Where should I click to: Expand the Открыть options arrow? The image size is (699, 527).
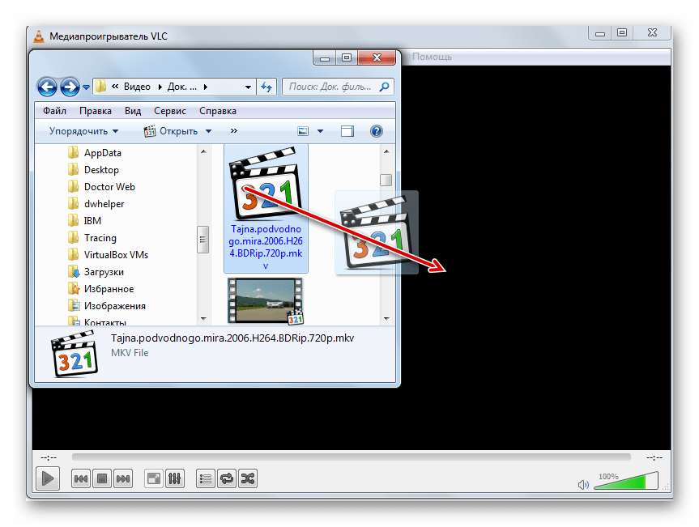pyautogui.click(x=208, y=131)
